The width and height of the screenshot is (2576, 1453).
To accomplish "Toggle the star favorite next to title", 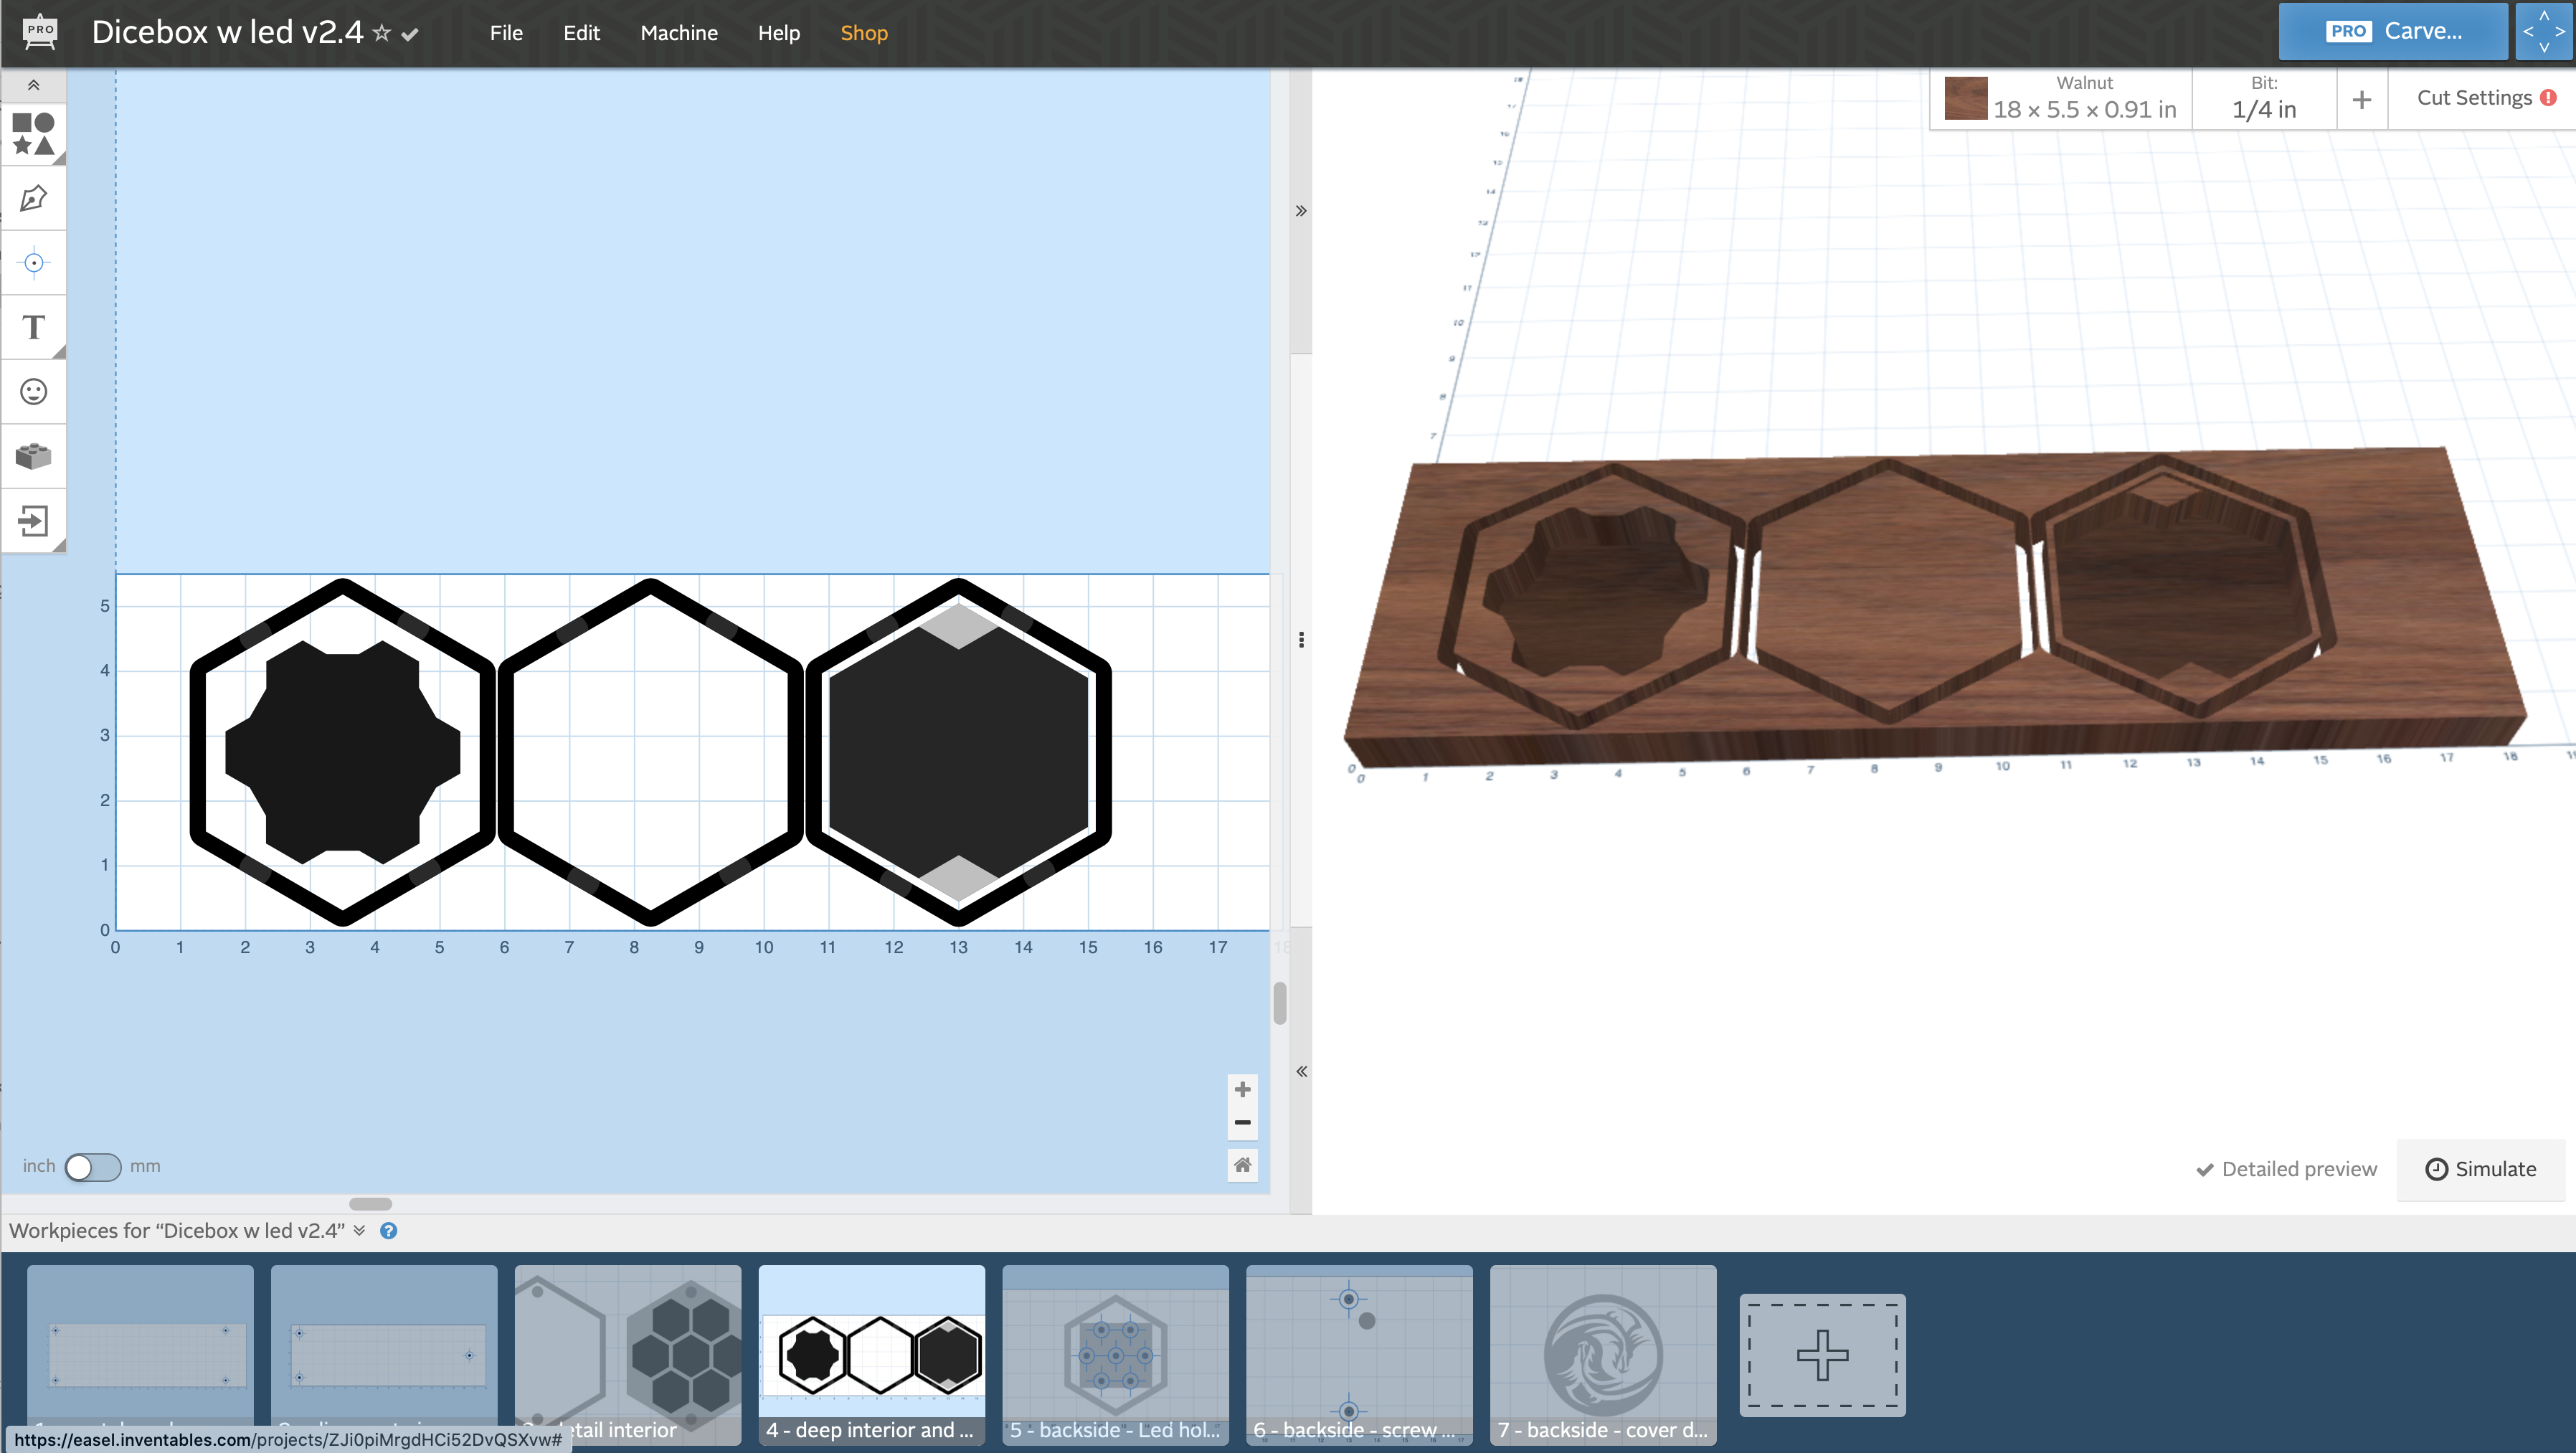I will (381, 33).
